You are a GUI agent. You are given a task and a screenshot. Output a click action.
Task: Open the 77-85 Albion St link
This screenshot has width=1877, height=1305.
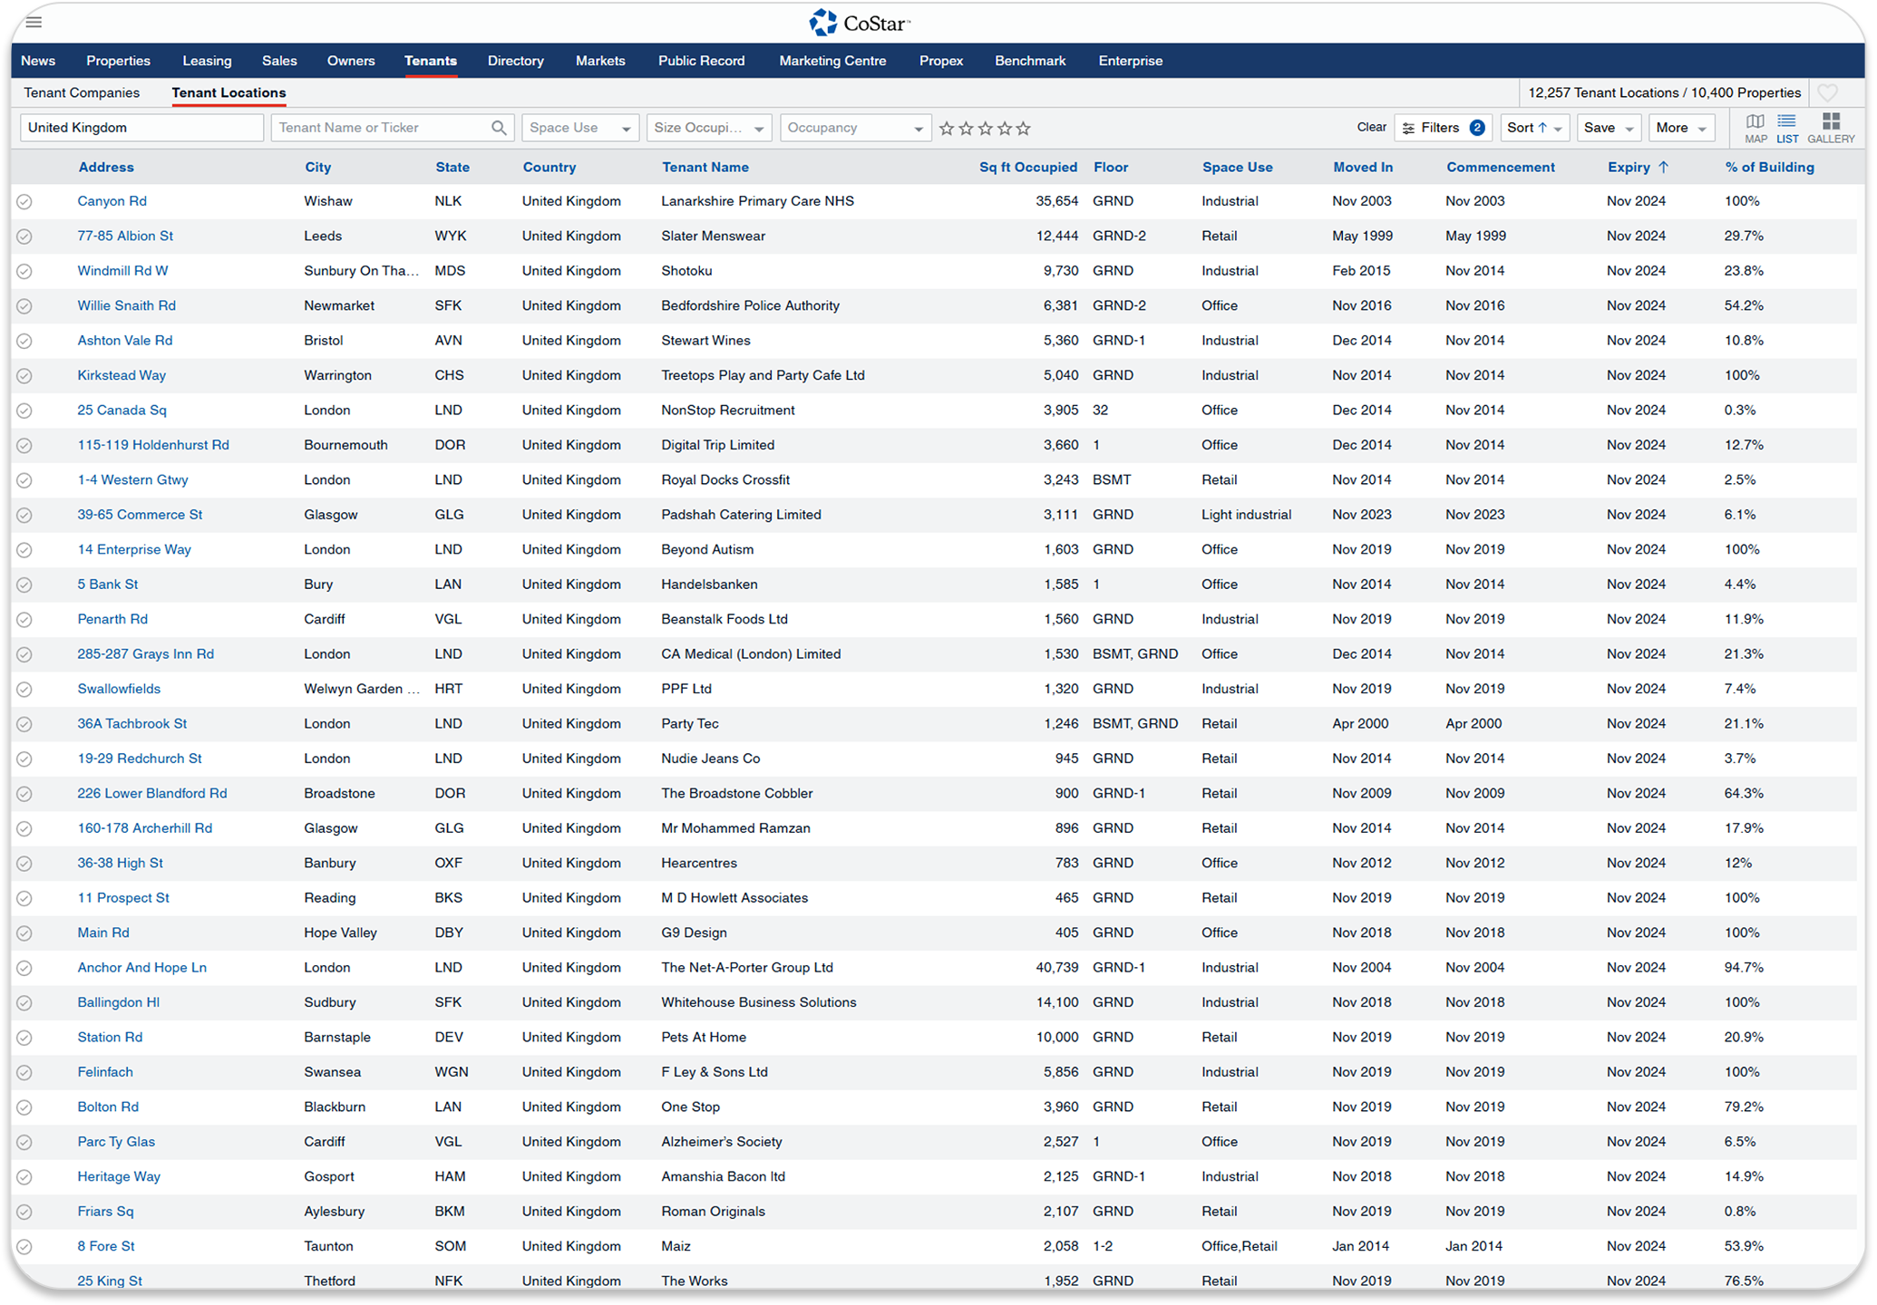(125, 236)
